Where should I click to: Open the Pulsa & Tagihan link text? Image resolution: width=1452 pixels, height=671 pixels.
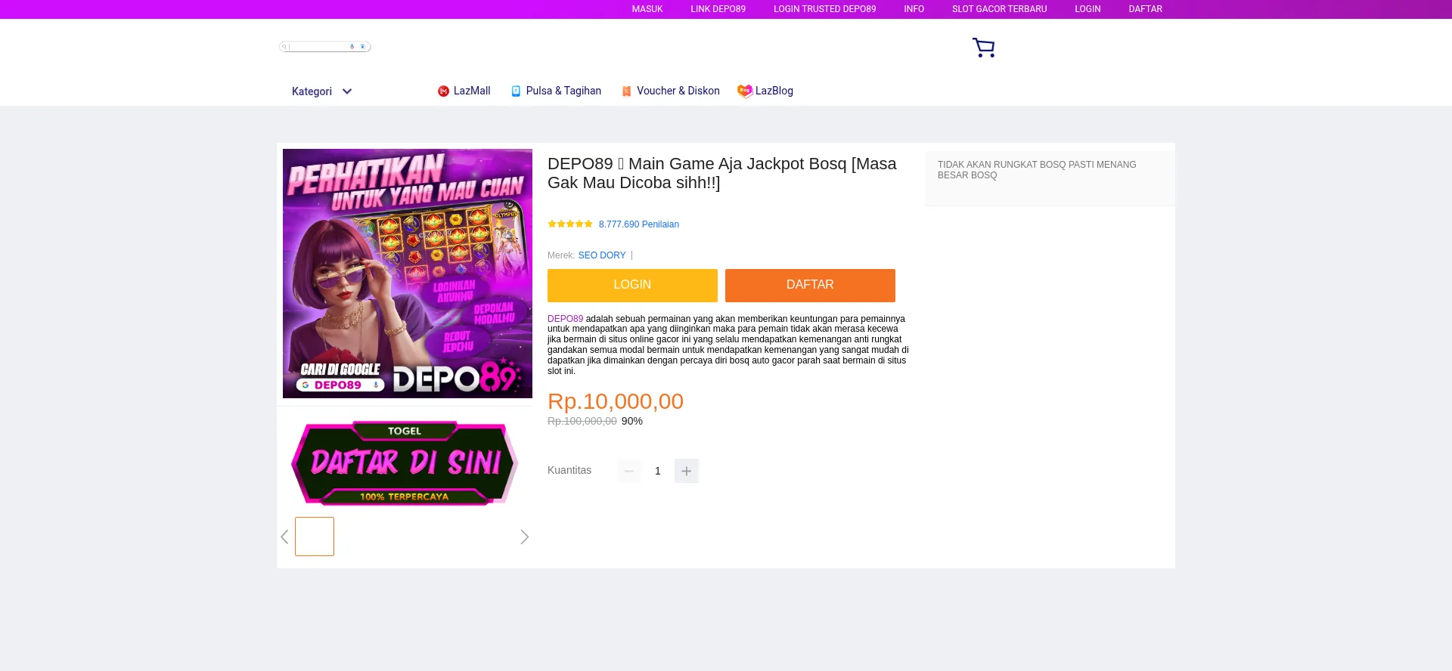(563, 91)
